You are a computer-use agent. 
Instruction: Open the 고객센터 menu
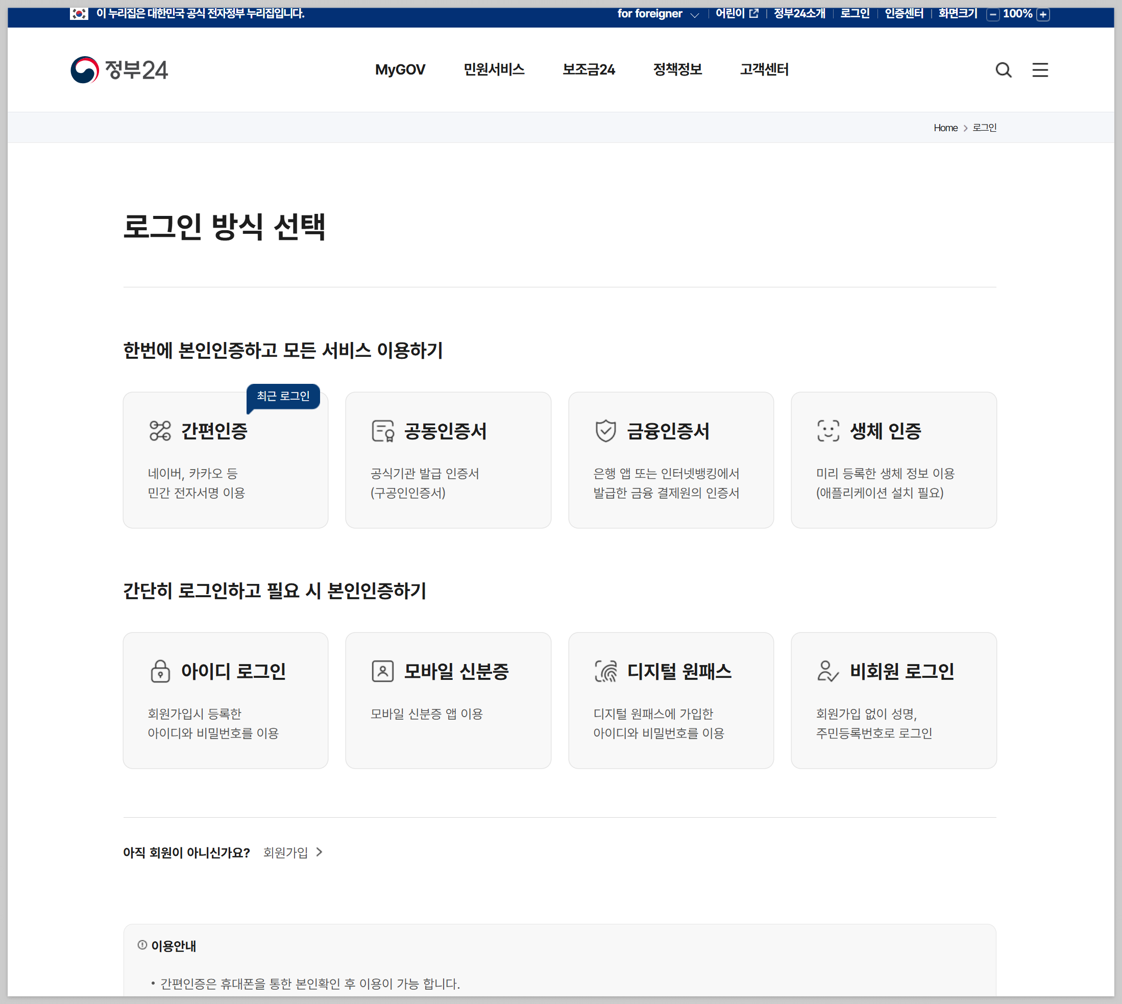click(x=764, y=69)
